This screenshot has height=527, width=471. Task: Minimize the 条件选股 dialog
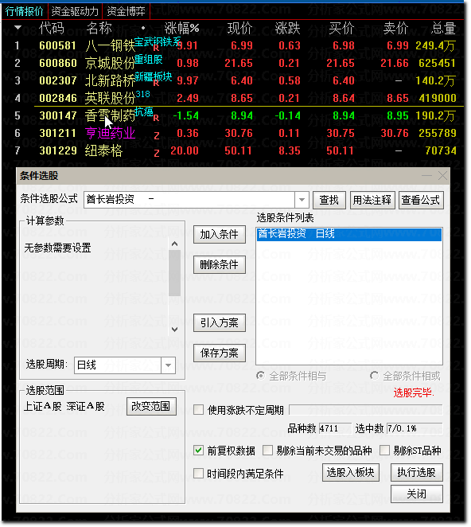[426, 175]
